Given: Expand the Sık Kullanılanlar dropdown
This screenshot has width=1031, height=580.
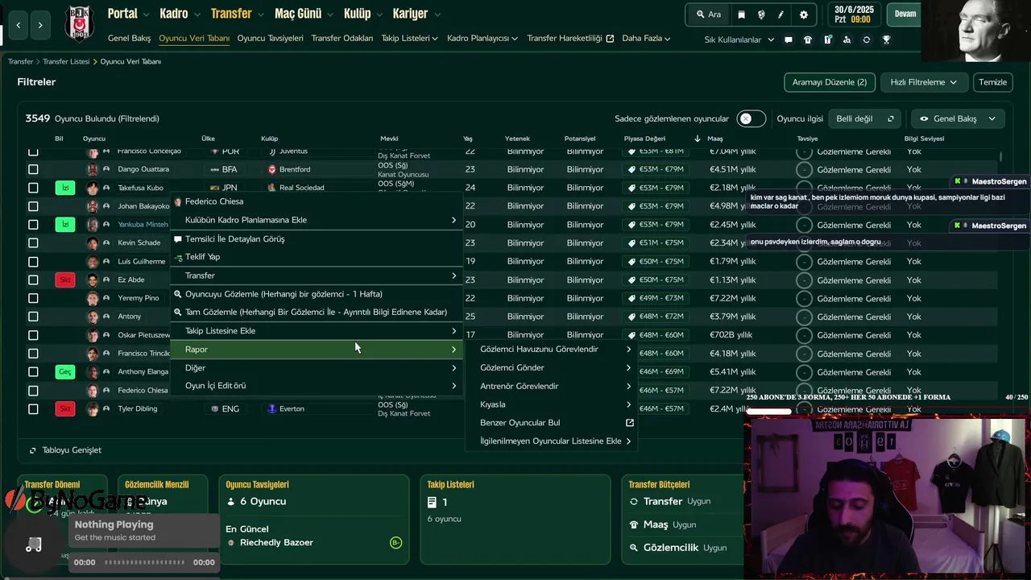Looking at the screenshot, I should pos(739,39).
